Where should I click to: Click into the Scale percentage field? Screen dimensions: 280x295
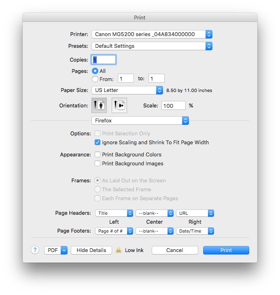173,106
